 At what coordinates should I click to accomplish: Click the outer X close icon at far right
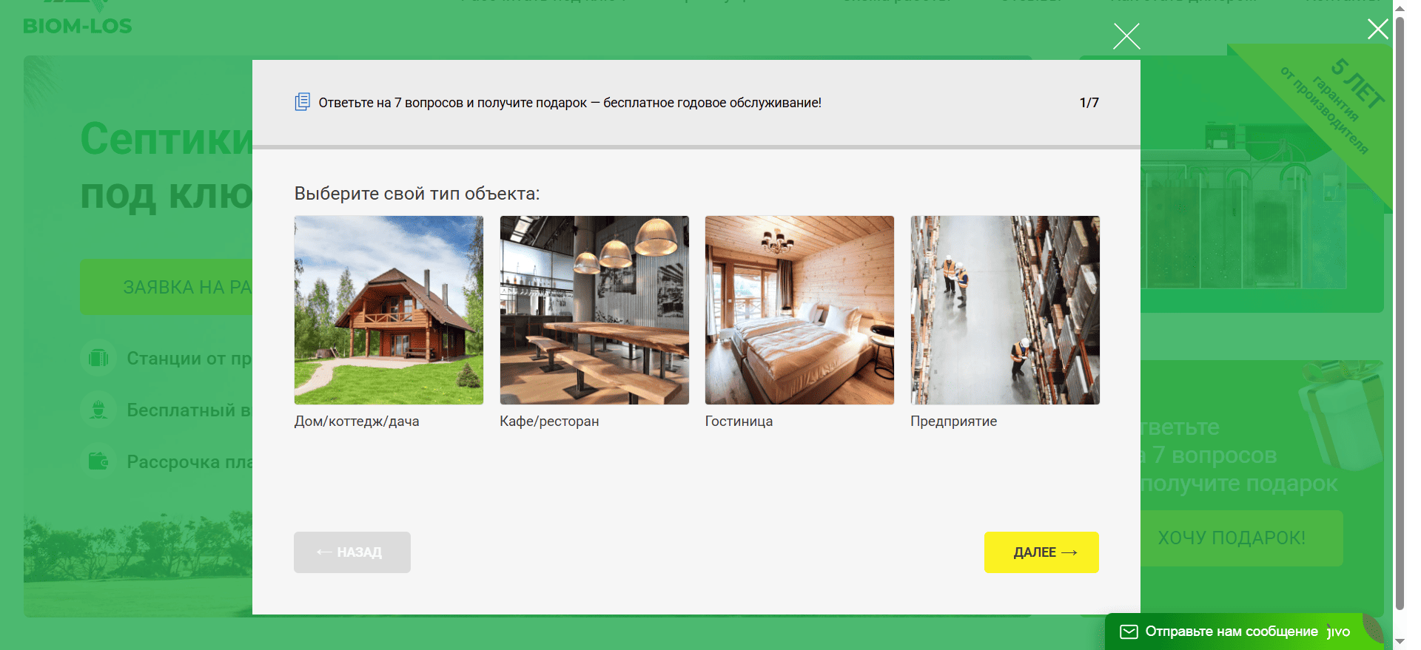pyautogui.click(x=1377, y=30)
